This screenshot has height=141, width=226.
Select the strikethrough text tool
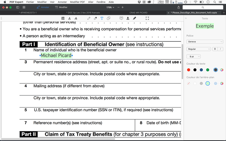click(76, 18)
